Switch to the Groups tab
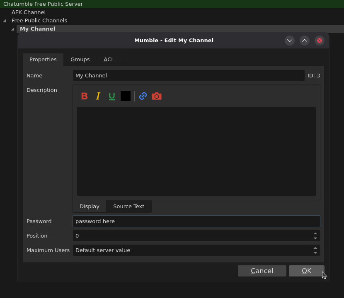 [80, 60]
